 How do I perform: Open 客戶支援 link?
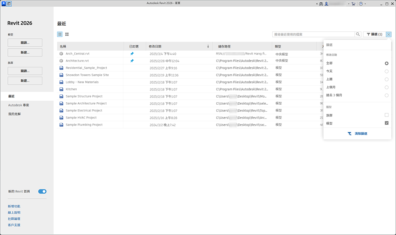point(14,225)
